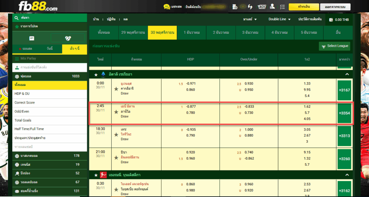Switch to the ทั้งหมด date tab

[x=104, y=33]
